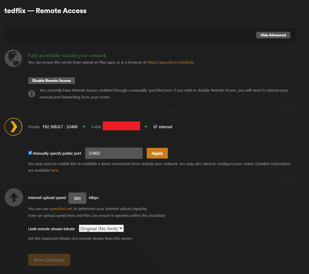The height and width of the screenshot is (274, 309).
Task: Click the small globe icon next to Internet
Action: (155, 127)
